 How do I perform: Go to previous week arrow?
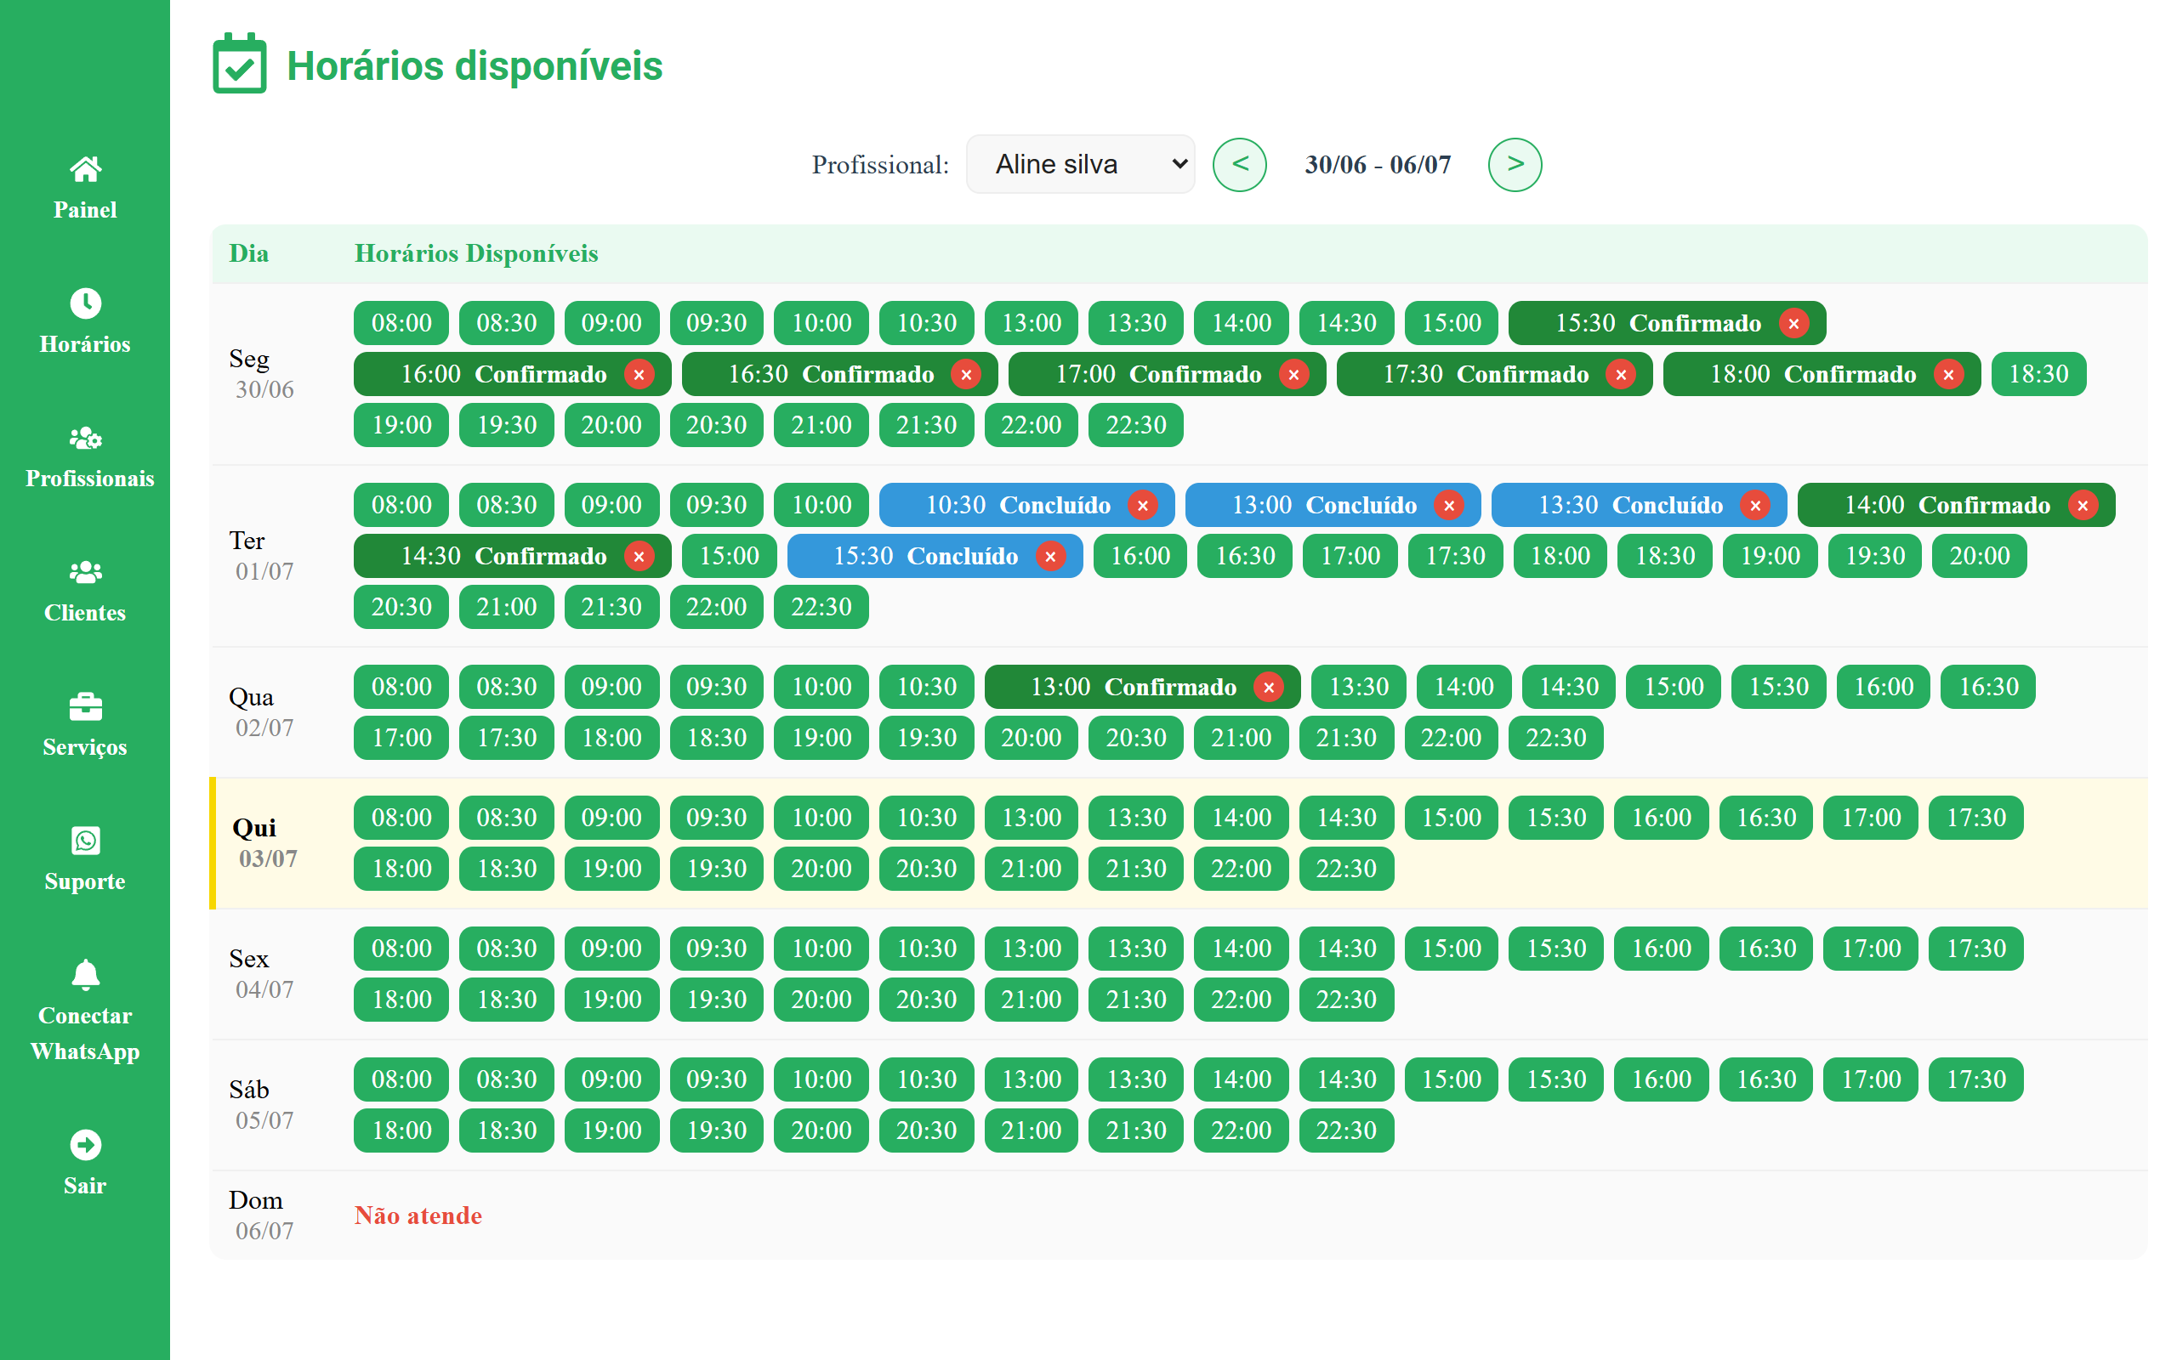[x=1239, y=165]
